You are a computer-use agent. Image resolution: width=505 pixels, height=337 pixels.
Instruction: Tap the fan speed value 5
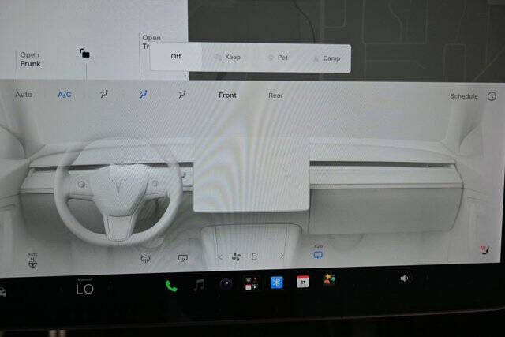pos(254,256)
